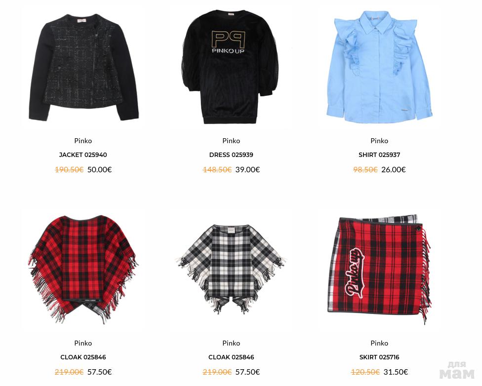Click the DRESS 025939 product title
This screenshot has height=386, width=482.
tap(231, 155)
